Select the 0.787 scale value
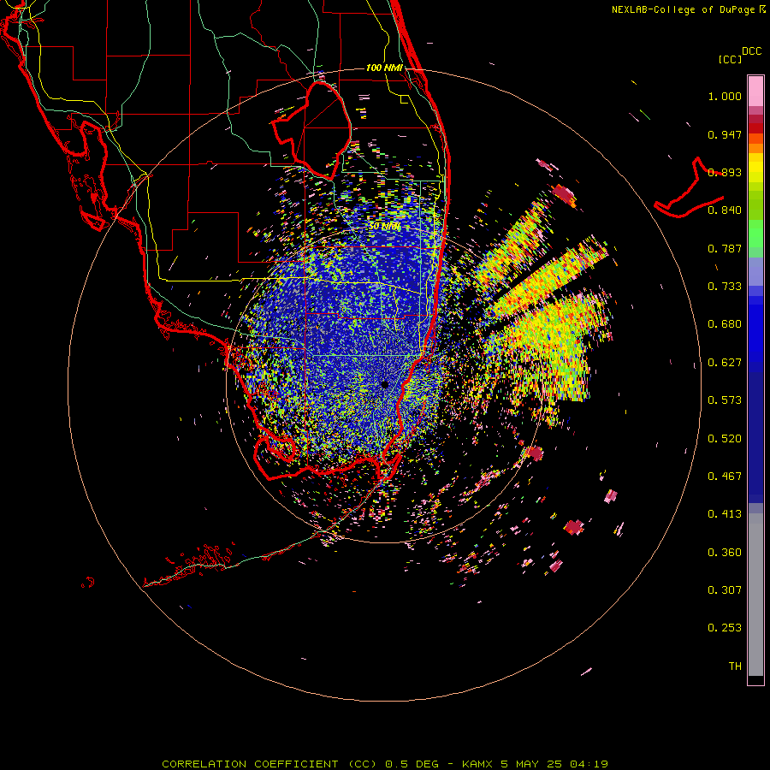The image size is (770, 770). pyautogui.click(x=725, y=248)
